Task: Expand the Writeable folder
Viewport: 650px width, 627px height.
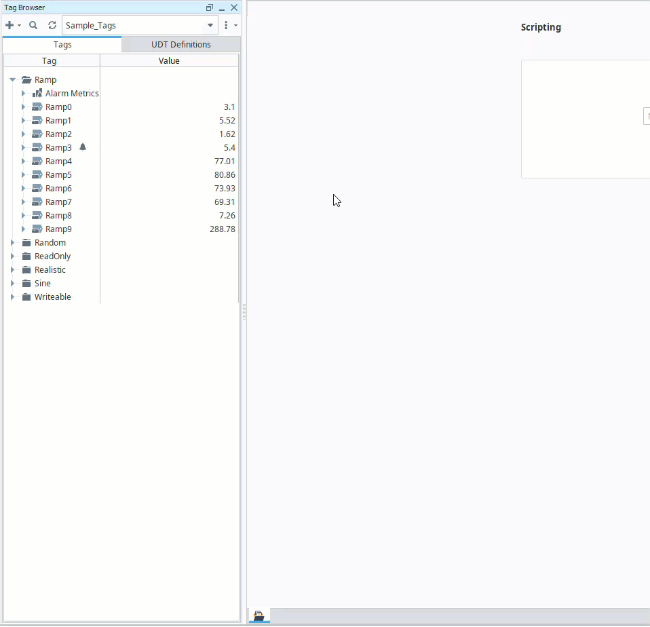Action: click(12, 297)
